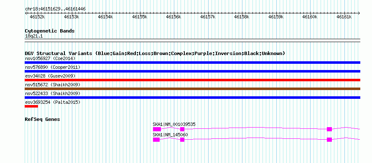Click the 46156k ruler tick
This screenshot has width=372, height=163.
pos(174,17)
